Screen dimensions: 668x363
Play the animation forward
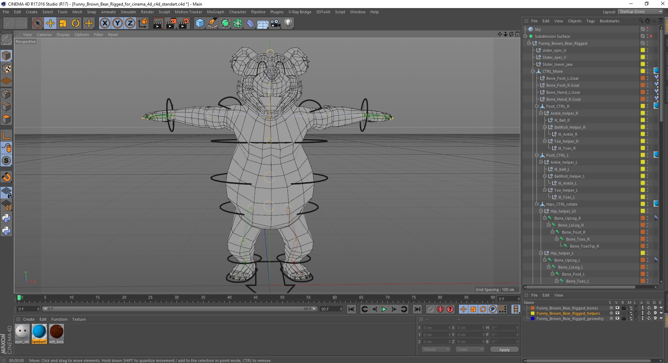pos(384,309)
